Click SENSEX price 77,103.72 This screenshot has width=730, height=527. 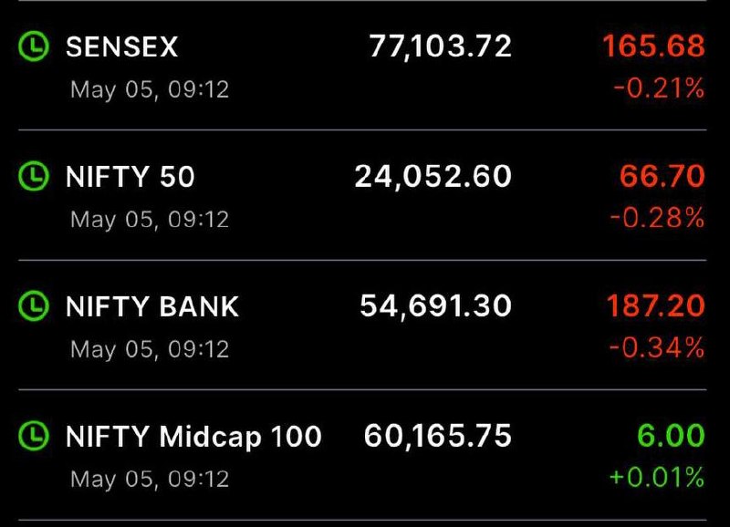pyautogui.click(x=441, y=46)
